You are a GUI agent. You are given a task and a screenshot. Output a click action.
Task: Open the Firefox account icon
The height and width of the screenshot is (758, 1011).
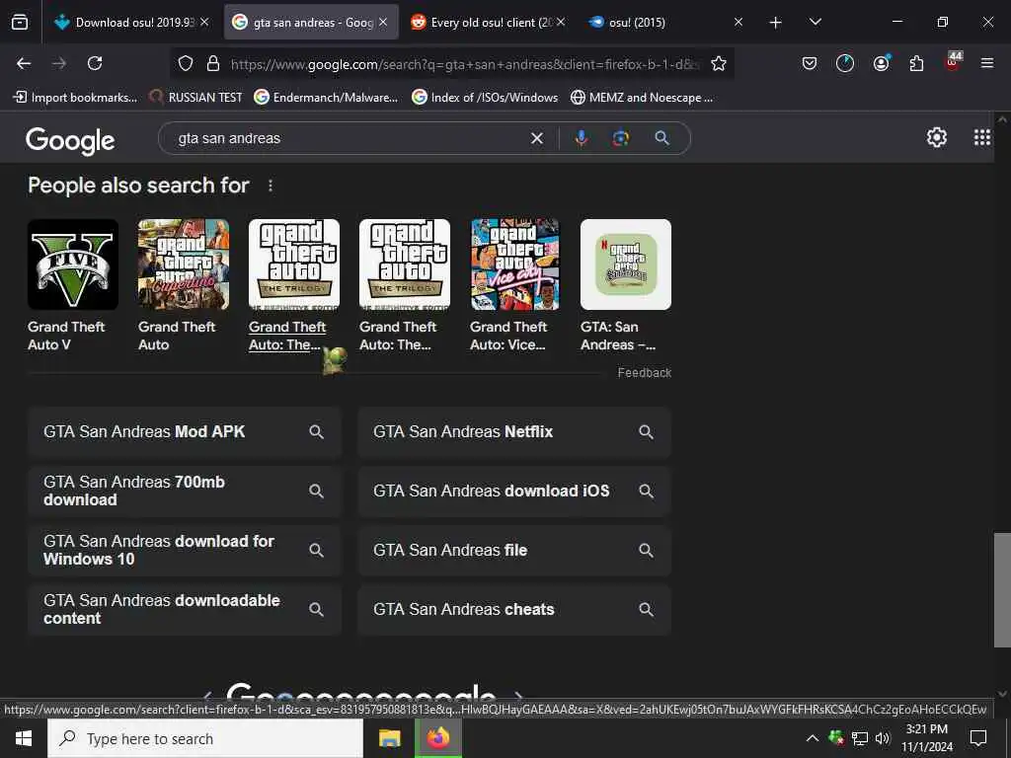(x=881, y=63)
